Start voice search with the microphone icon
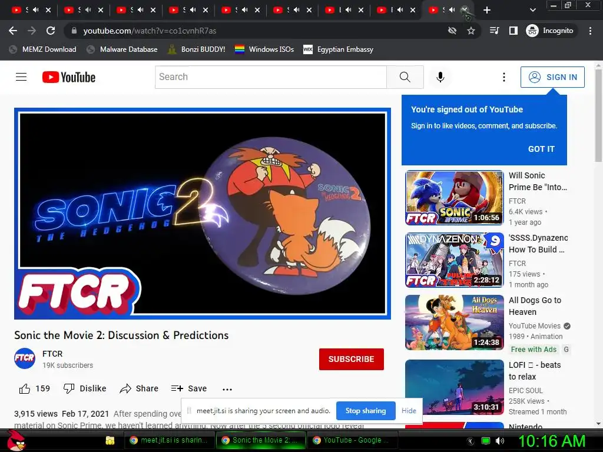 tap(440, 77)
